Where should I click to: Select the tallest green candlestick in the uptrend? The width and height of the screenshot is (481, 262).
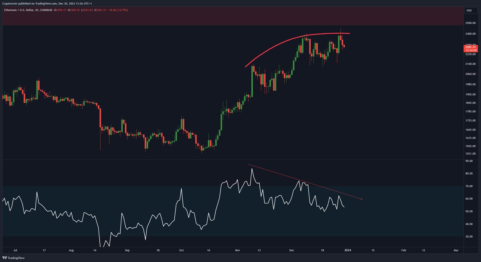pyautogui.click(x=252, y=80)
